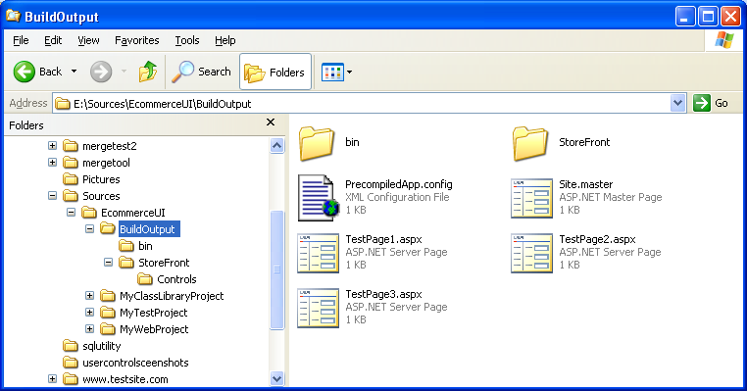
Task: Select bin folder in tree
Action: [136, 246]
